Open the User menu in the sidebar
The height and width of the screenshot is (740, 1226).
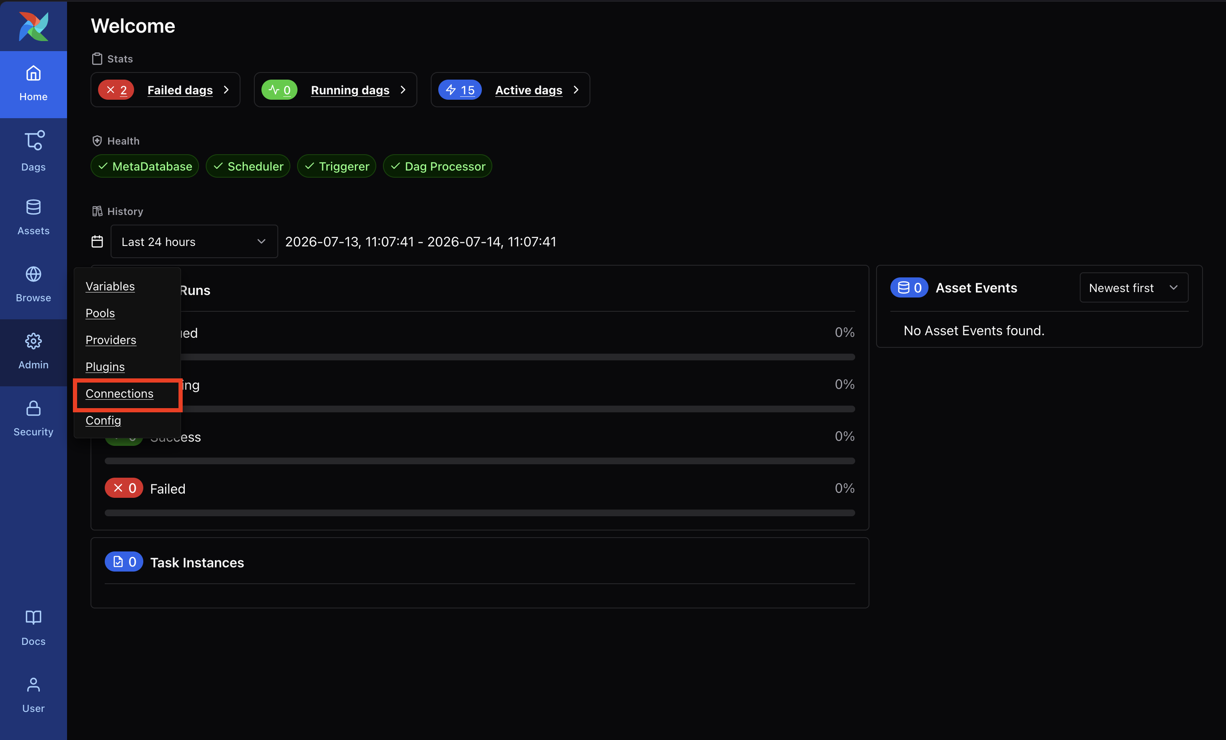[x=34, y=696]
